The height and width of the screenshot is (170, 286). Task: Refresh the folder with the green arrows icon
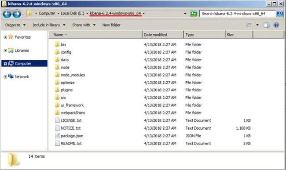pyautogui.click(x=194, y=14)
